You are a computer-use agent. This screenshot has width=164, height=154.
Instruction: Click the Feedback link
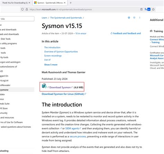pyautogui.click(x=126, y=33)
